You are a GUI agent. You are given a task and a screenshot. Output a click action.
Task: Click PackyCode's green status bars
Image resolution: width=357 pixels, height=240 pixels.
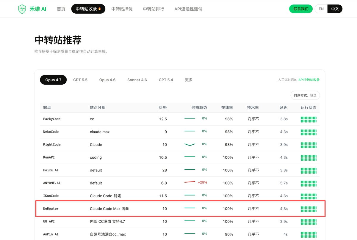[x=309, y=120]
